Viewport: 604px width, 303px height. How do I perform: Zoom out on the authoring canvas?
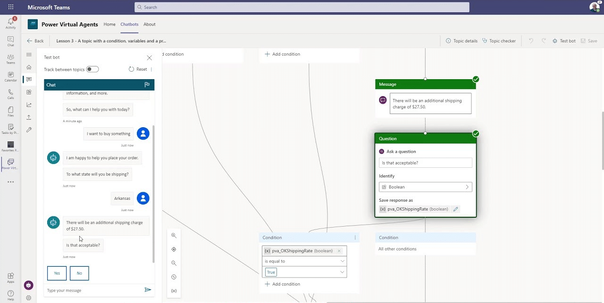point(174,263)
